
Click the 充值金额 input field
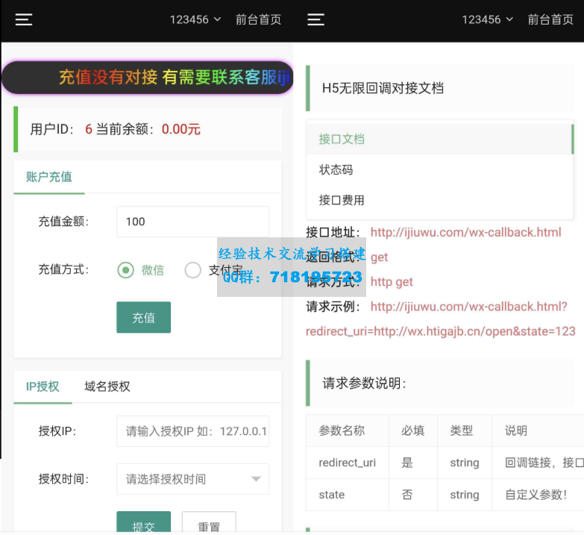192,222
